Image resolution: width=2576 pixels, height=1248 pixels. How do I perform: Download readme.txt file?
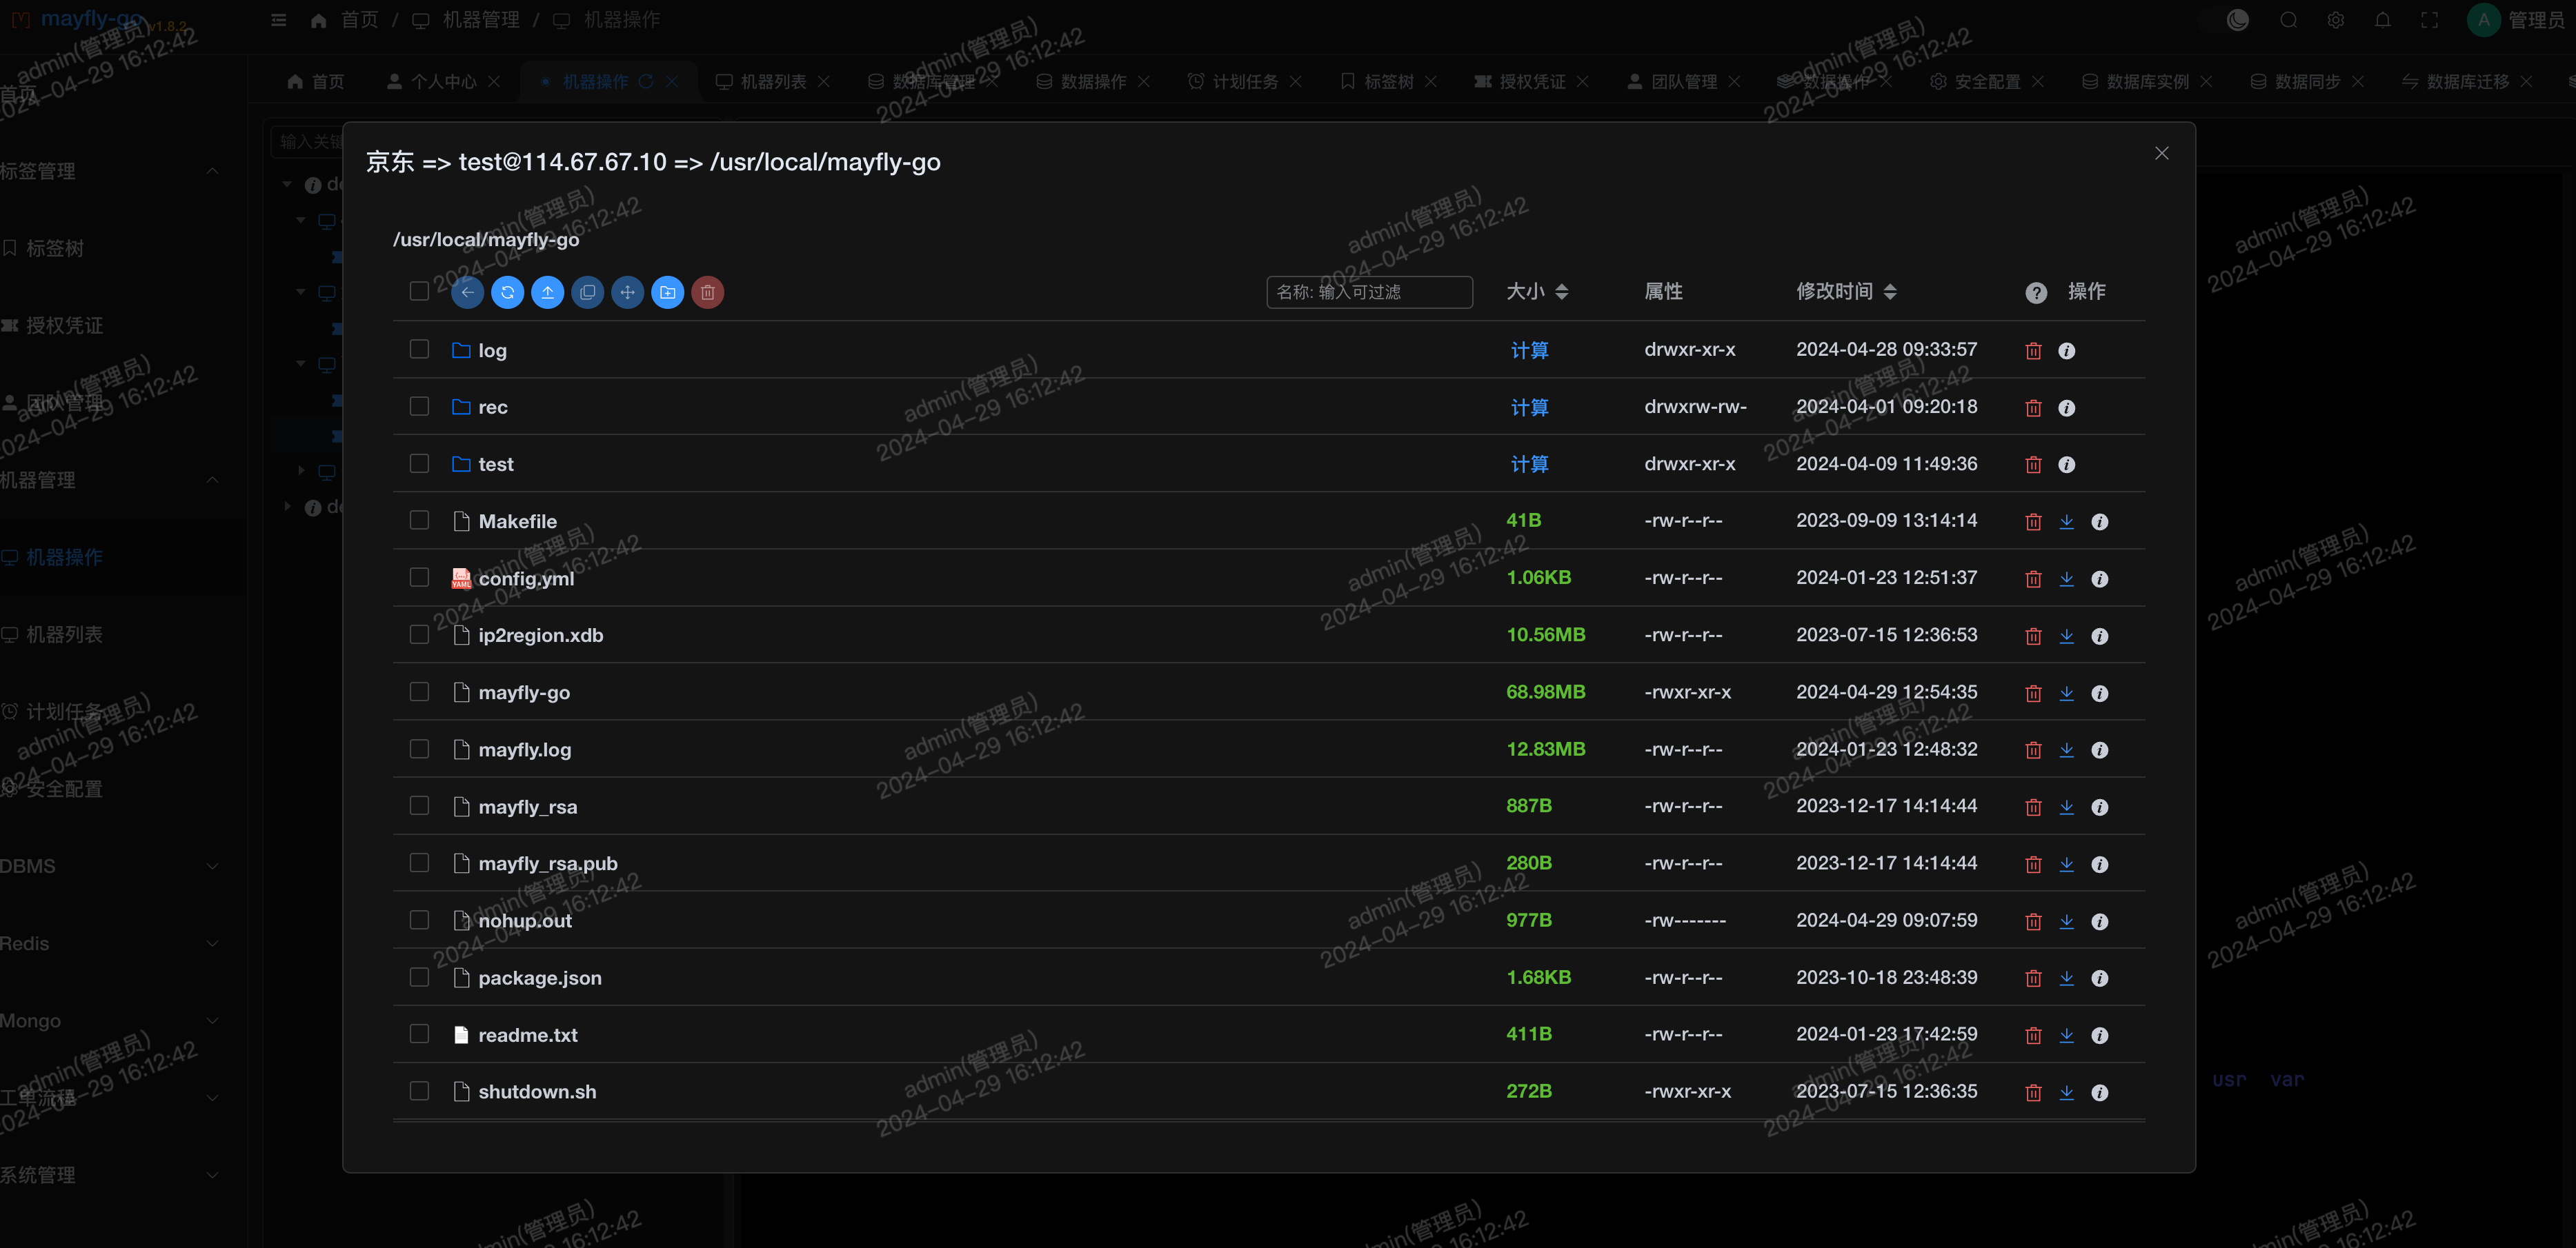coord(2066,1035)
